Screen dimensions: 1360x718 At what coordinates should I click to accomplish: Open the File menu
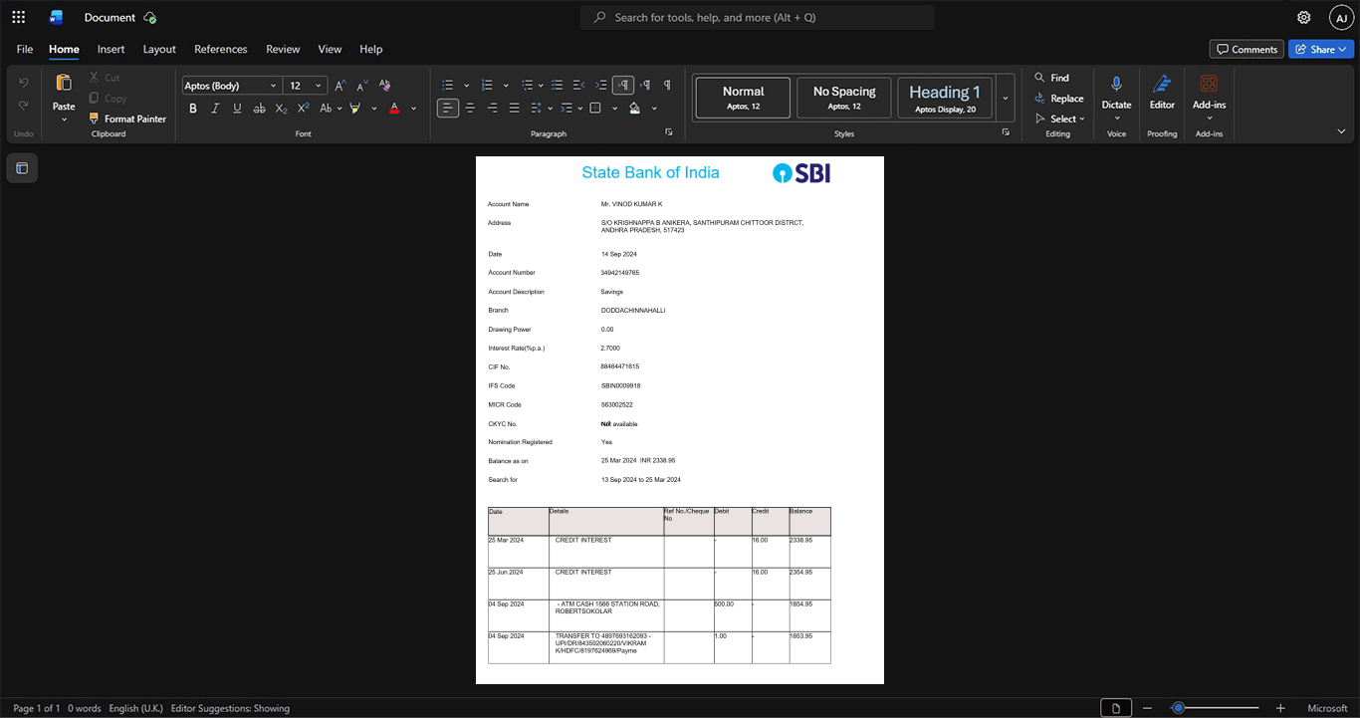point(25,49)
